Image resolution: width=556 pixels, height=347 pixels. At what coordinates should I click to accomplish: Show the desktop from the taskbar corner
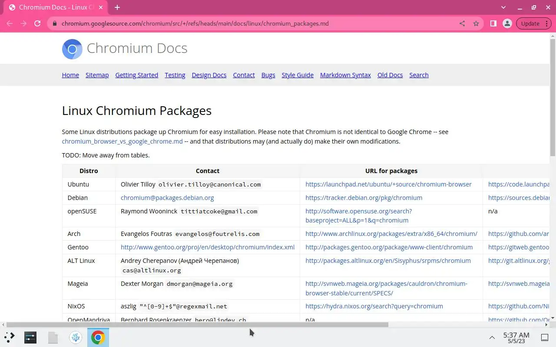pyautogui.click(x=545, y=337)
